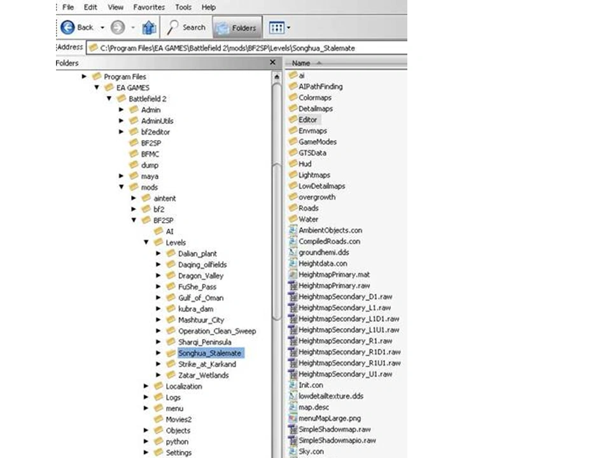
Task: Select the HeightmapPrimary.raw file icon
Action: (293, 286)
